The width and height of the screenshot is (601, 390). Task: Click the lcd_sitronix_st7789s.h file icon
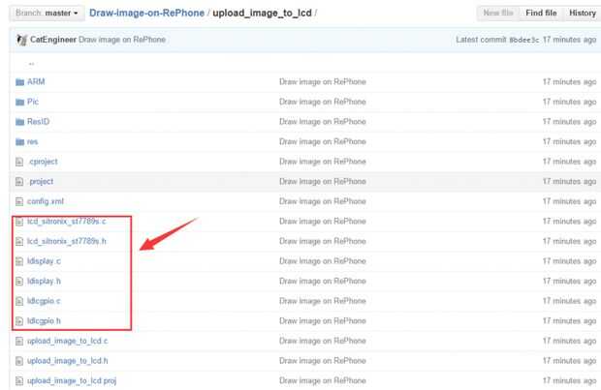tap(19, 242)
